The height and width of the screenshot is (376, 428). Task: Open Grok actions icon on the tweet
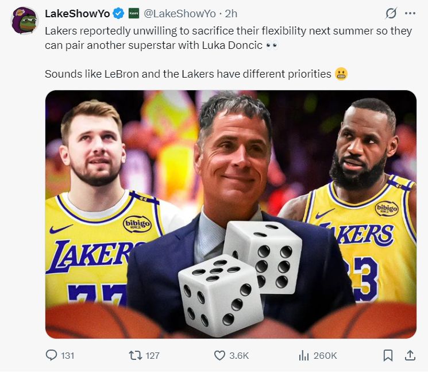coord(391,13)
